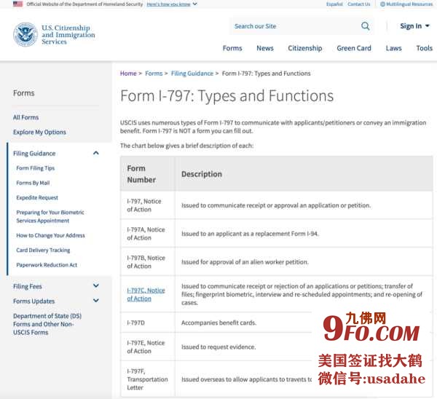Open Expedite Request link

(37, 197)
